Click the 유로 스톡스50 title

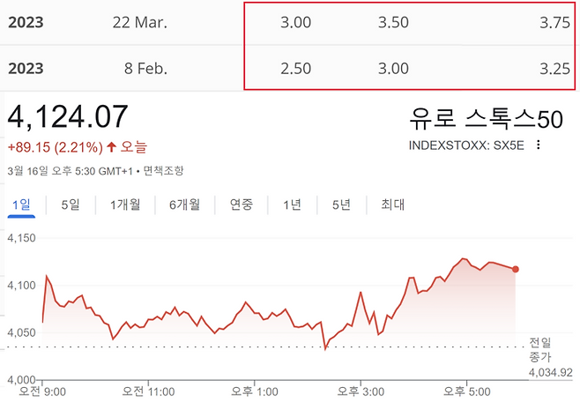pyautogui.click(x=486, y=119)
